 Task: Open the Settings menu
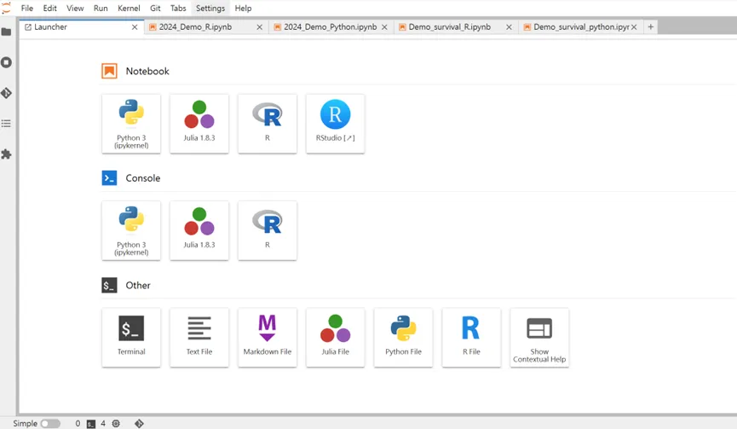coord(210,8)
